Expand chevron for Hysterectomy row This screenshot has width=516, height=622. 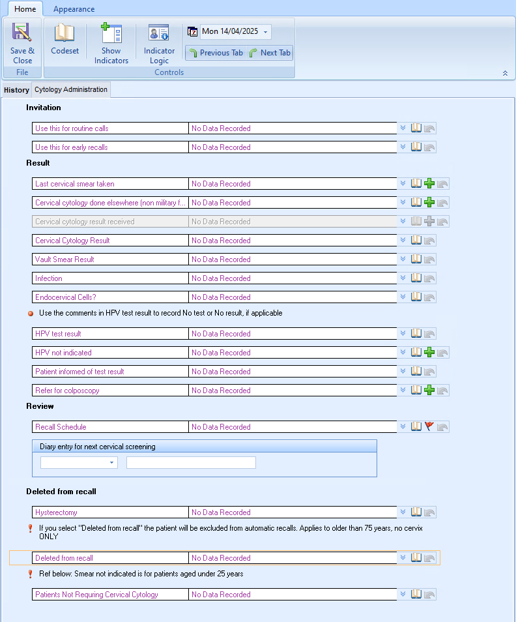pyautogui.click(x=403, y=512)
